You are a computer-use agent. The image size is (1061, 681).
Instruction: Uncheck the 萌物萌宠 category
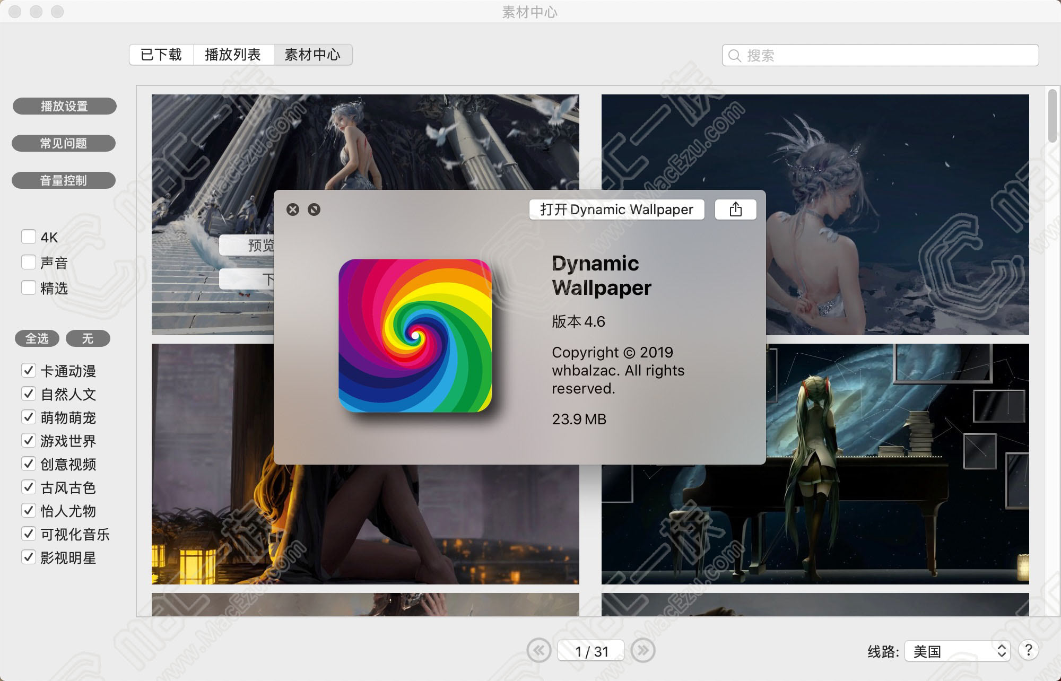click(x=29, y=417)
